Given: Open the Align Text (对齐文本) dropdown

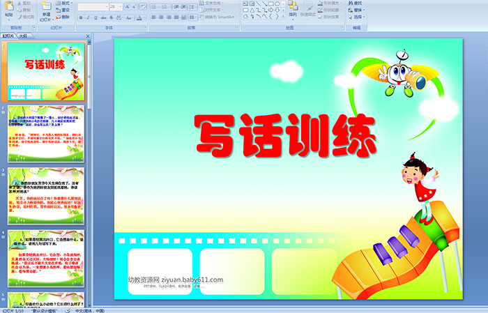Looking at the screenshot, I should [212, 10].
